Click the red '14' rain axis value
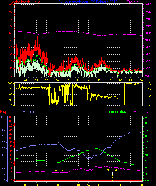Image resolution: width=156 pixels, height=186 pixels. [x=11, y=151]
